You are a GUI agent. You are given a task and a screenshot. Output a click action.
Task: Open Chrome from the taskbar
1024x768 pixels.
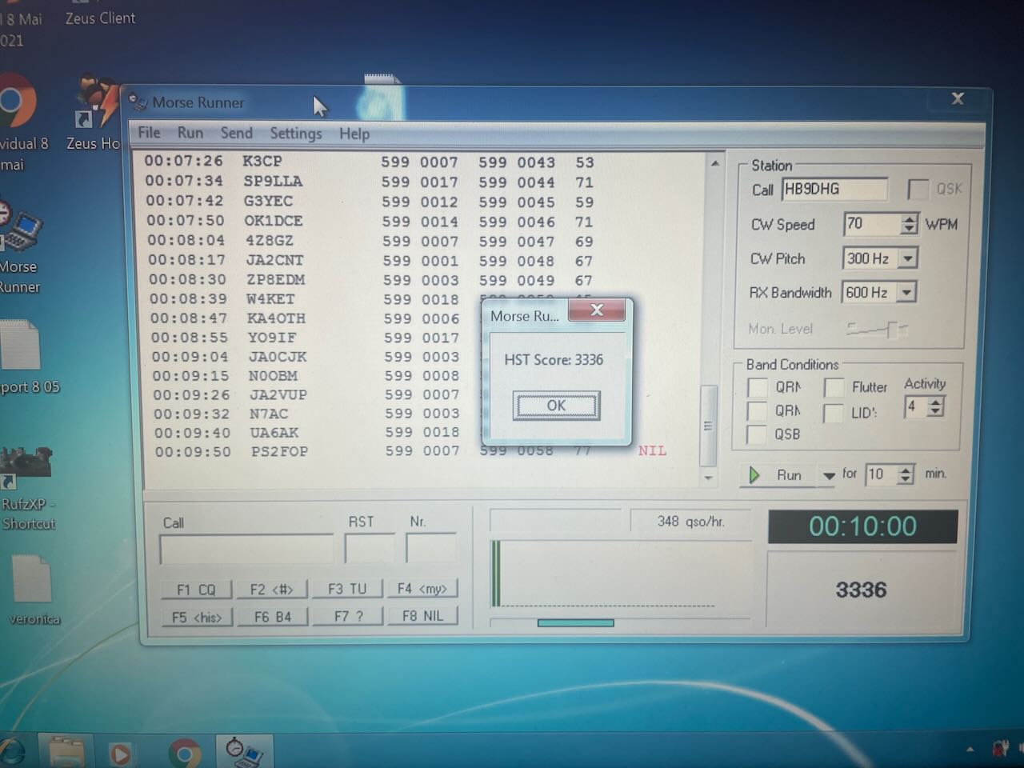[185, 753]
